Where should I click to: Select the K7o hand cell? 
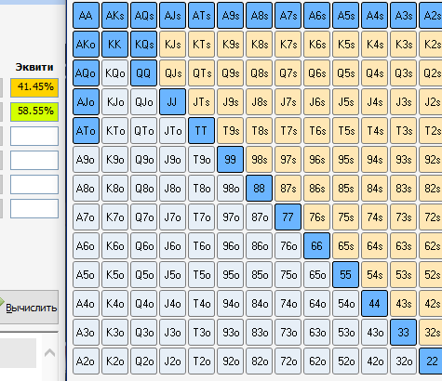pyautogui.click(x=114, y=217)
